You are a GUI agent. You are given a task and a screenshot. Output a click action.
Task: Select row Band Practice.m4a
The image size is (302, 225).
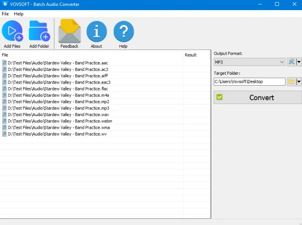(105, 95)
